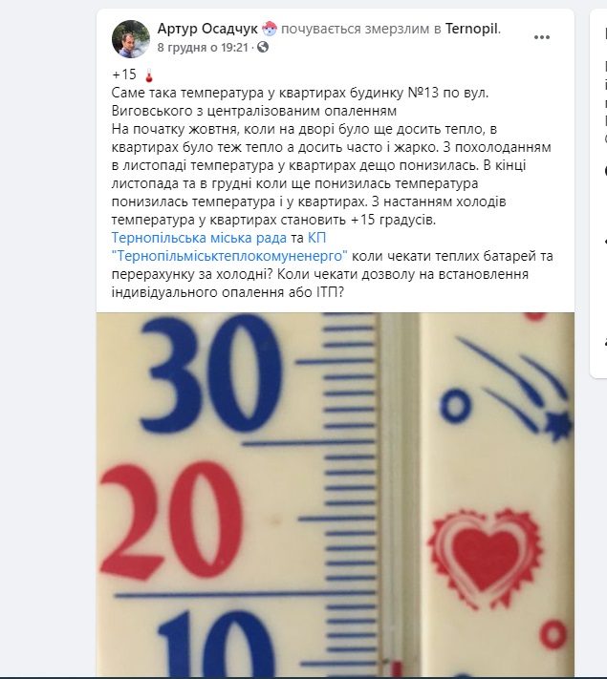The width and height of the screenshot is (607, 679).
Task: Click the thermometer emoji beside +15
Action: 149,74
